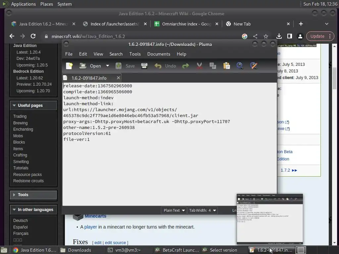Click 'edit source' next to Fixes
Viewport: 339px width, 254px height.
pos(115,243)
